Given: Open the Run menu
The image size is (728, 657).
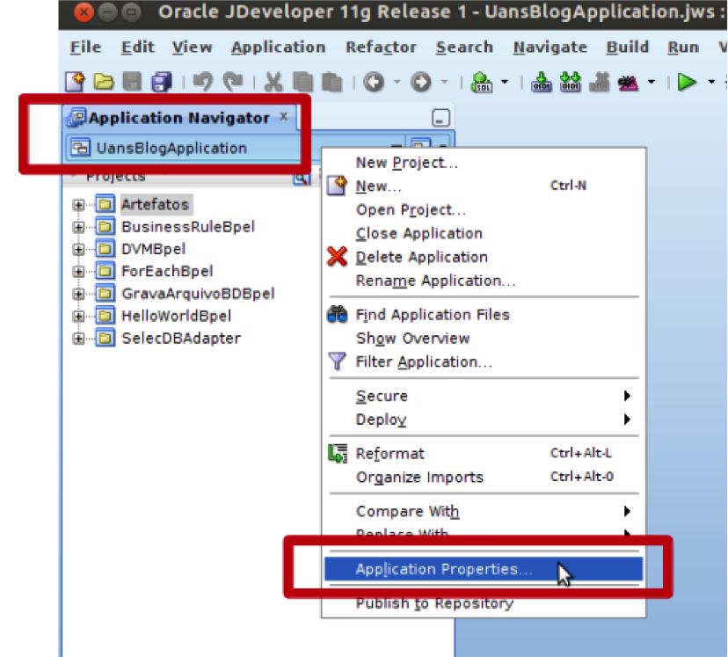Looking at the screenshot, I should click(x=683, y=47).
